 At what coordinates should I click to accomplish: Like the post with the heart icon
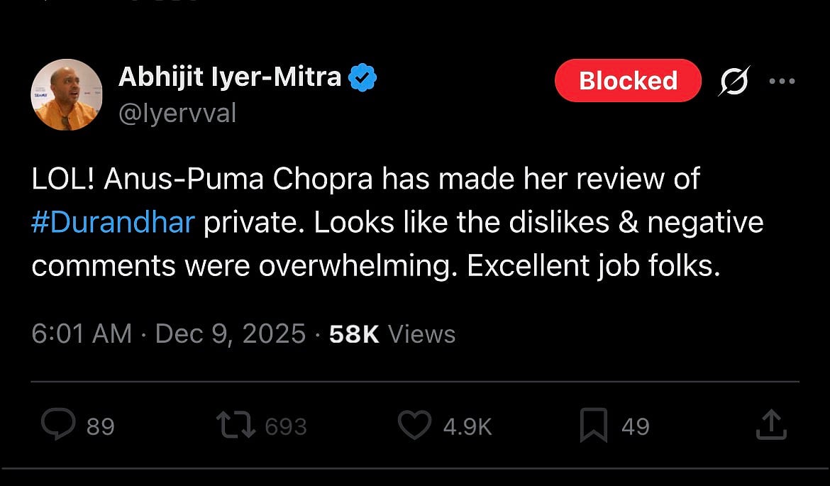414,425
